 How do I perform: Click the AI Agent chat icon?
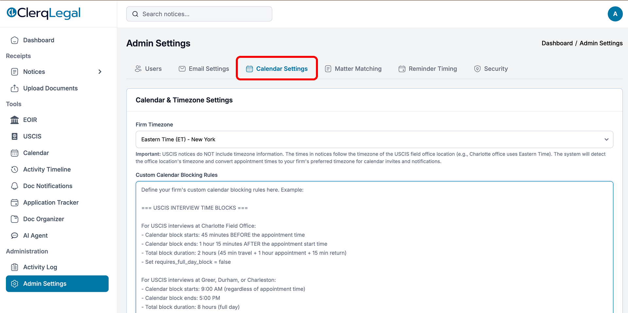[15, 236]
